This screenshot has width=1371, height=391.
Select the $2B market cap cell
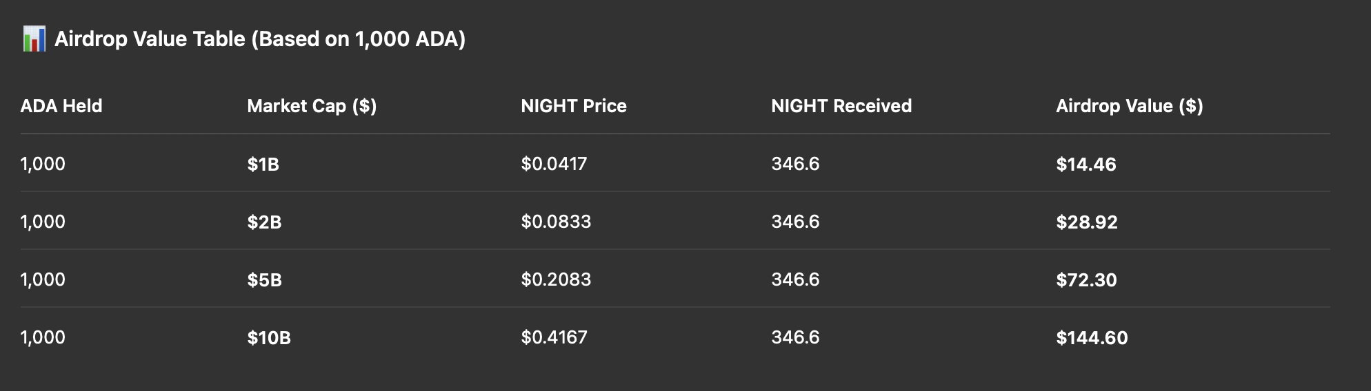[x=264, y=222]
